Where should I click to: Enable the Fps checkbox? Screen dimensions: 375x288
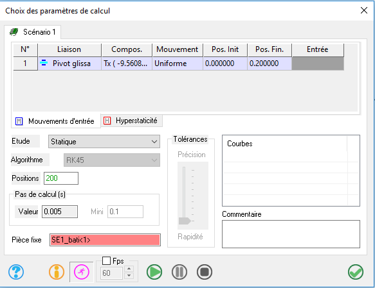tap(106, 260)
